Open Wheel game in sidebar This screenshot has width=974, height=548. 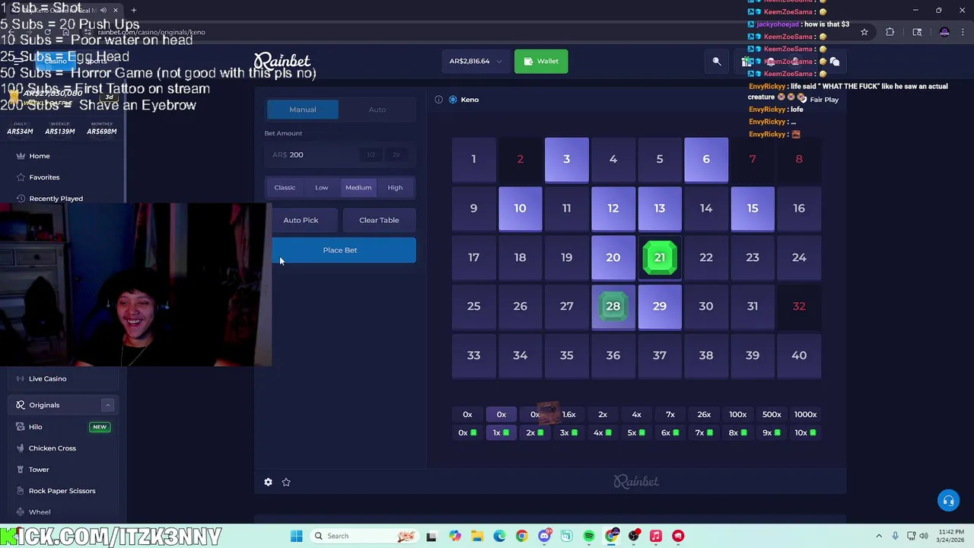(40, 512)
